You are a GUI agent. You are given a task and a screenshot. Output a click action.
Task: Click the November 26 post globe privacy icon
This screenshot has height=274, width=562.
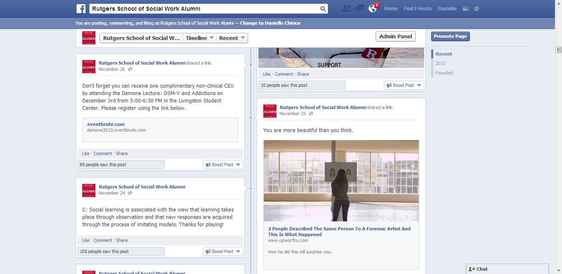tap(130, 69)
